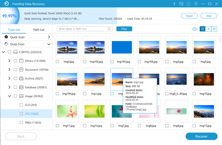This screenshot has height=145, width=222.
Task: Click the Recover button
Action: pyautogui.click(x=201, y=136)
